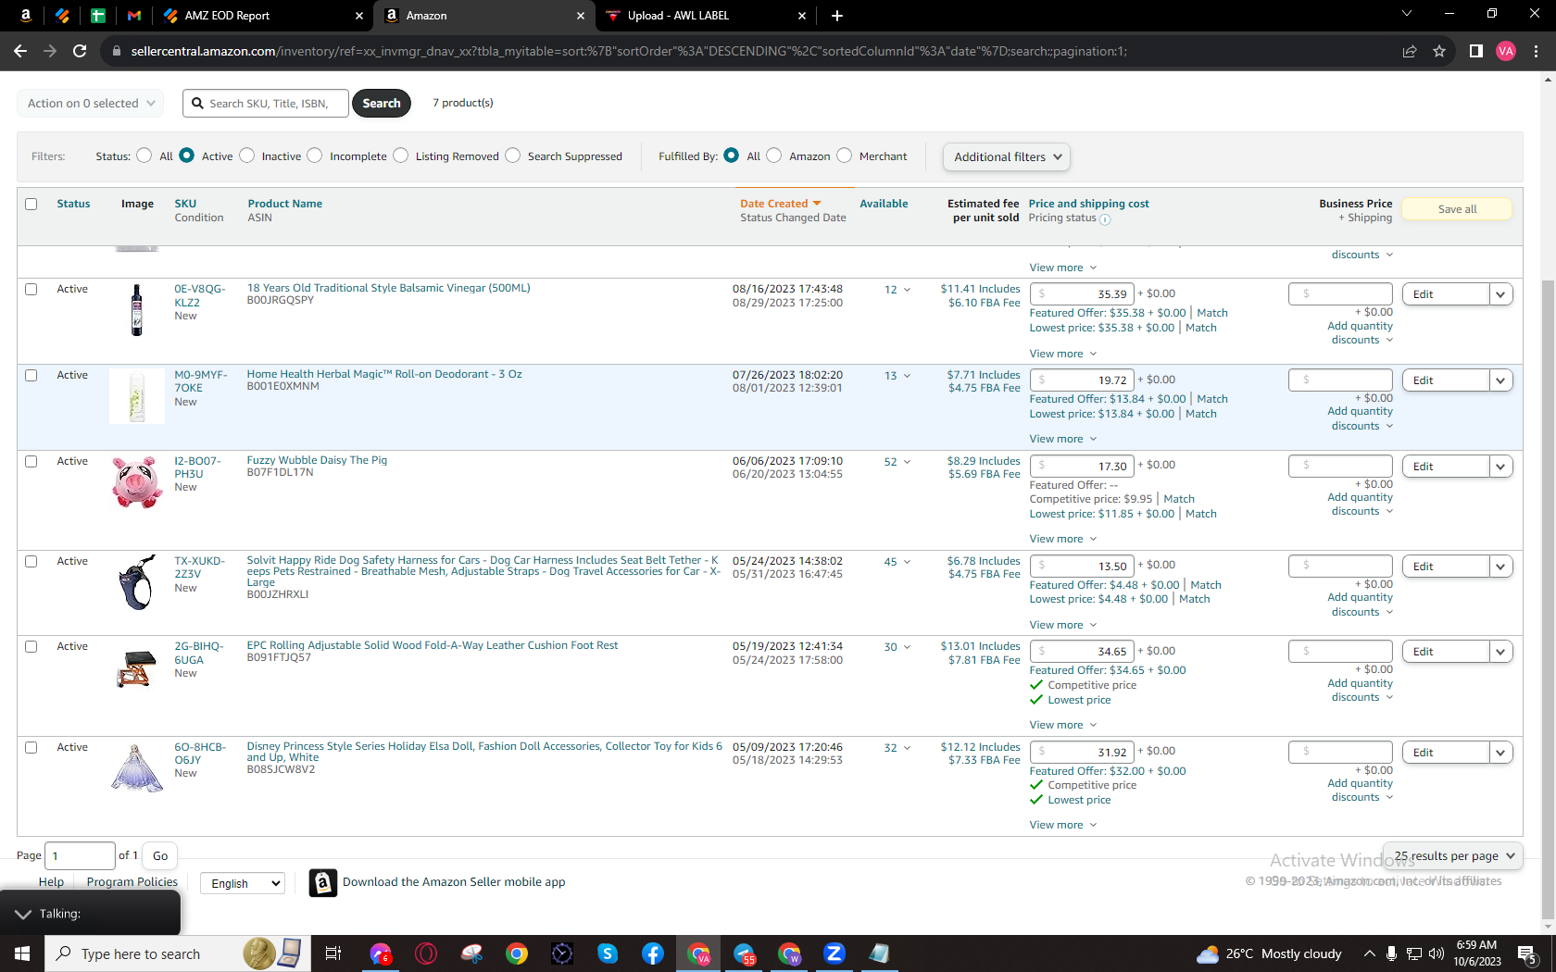Launch Opera from the taskbar
The image size is (1556, 972).
click(426, 953)
